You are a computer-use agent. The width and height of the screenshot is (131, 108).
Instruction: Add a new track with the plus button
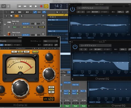tap(6, 16)
